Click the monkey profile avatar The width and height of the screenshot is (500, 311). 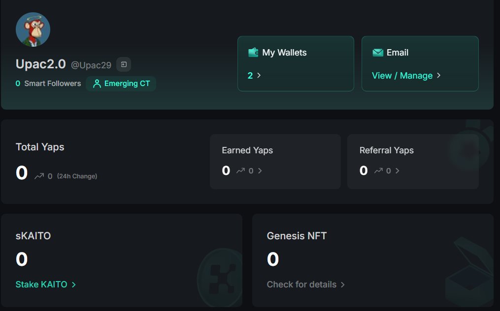(x=33, y=29)
